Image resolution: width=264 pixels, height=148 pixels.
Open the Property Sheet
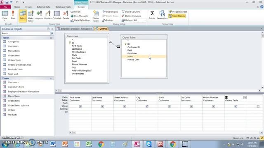[178, 12]
